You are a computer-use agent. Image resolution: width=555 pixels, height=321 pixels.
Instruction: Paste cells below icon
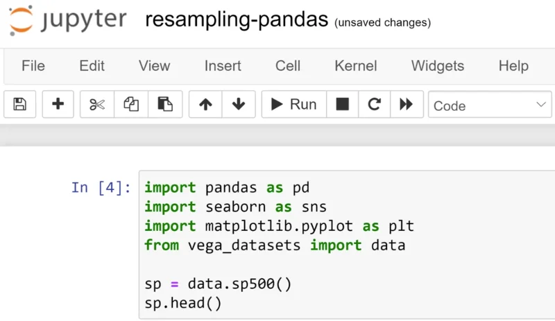(165, 104)
